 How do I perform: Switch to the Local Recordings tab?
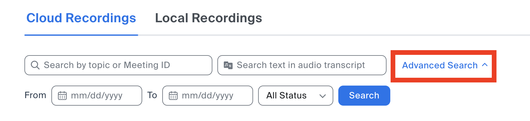point(209,18)
